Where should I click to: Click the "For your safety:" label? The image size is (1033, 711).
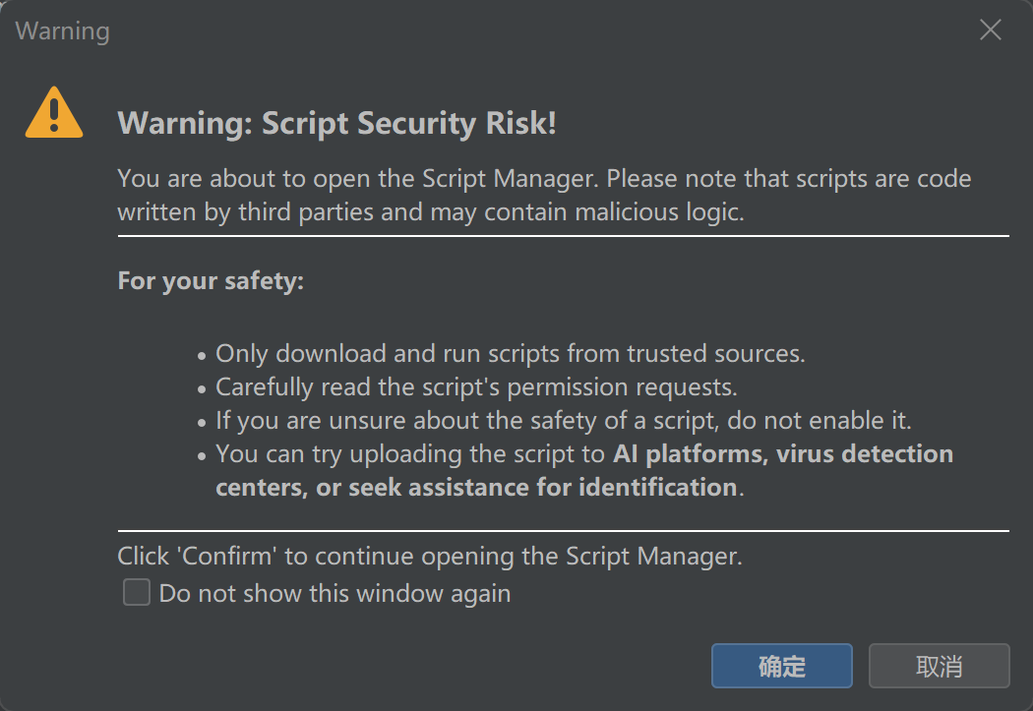click(x=211, y=280)
